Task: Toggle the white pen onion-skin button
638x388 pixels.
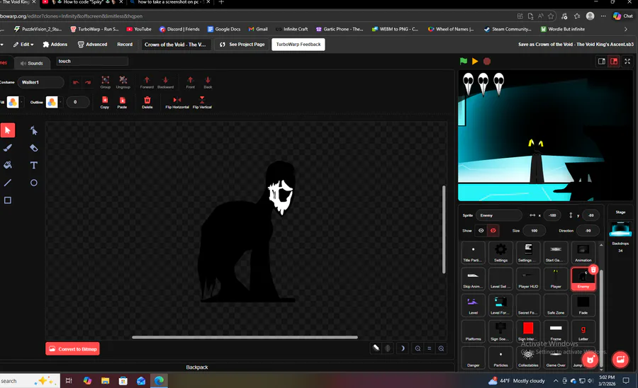Action: tap(376, 348)
